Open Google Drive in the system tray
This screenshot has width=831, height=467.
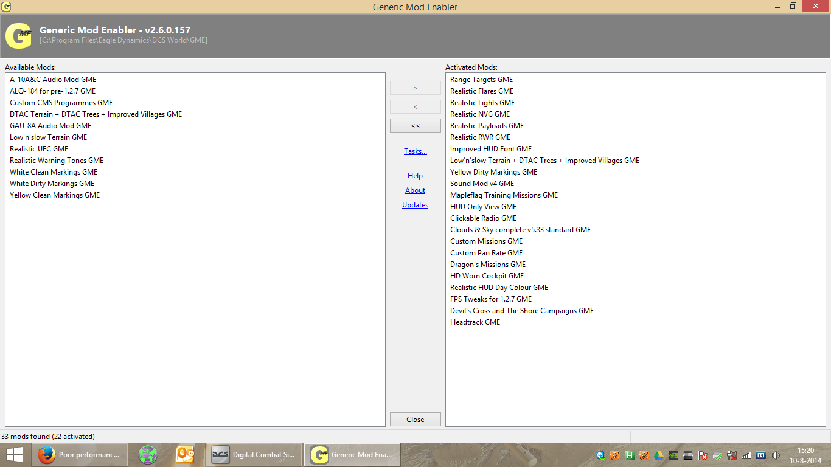pyautogui.click(x=659, y=455)
